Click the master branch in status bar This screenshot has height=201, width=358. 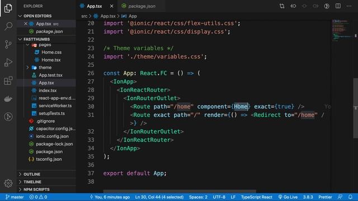[15, 197]
